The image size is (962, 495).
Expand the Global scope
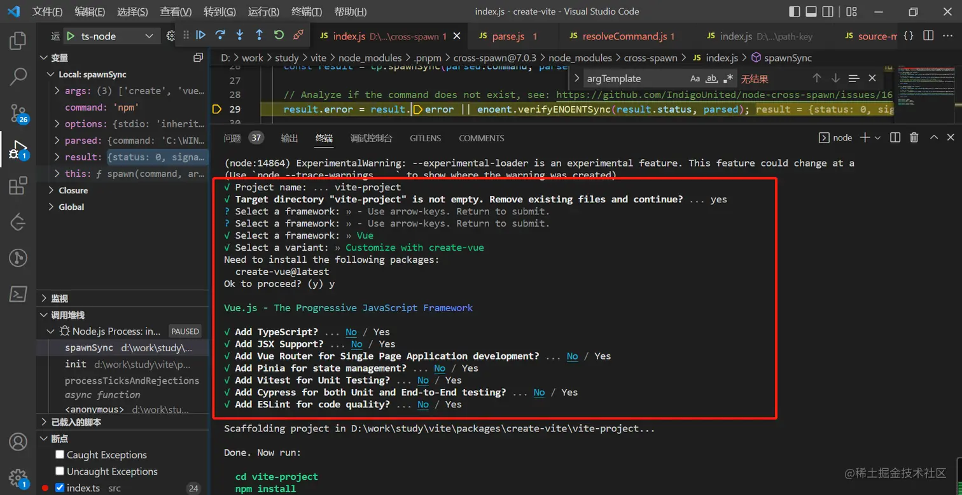pos(52,207)
